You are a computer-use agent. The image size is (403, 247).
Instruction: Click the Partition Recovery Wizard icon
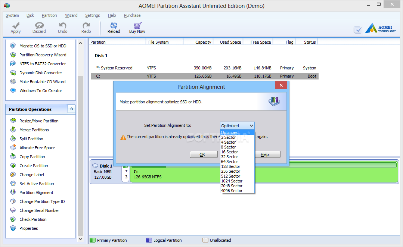click(13, 55)
